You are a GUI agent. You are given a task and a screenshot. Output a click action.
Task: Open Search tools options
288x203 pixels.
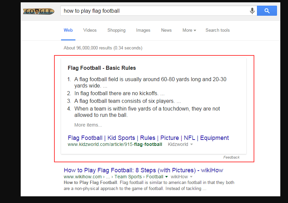[218, 30]
